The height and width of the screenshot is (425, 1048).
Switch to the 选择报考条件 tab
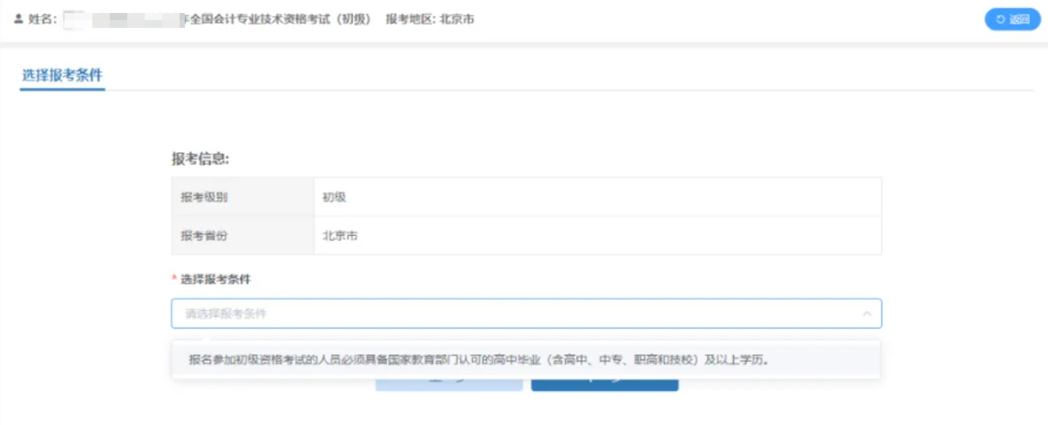click(62, 75)
